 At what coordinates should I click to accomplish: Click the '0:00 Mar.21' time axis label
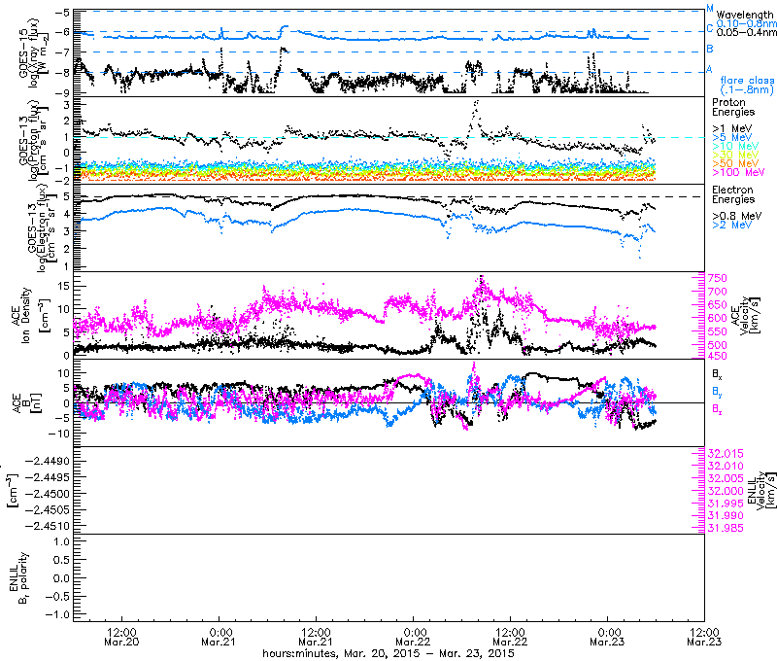click(219, 637)
